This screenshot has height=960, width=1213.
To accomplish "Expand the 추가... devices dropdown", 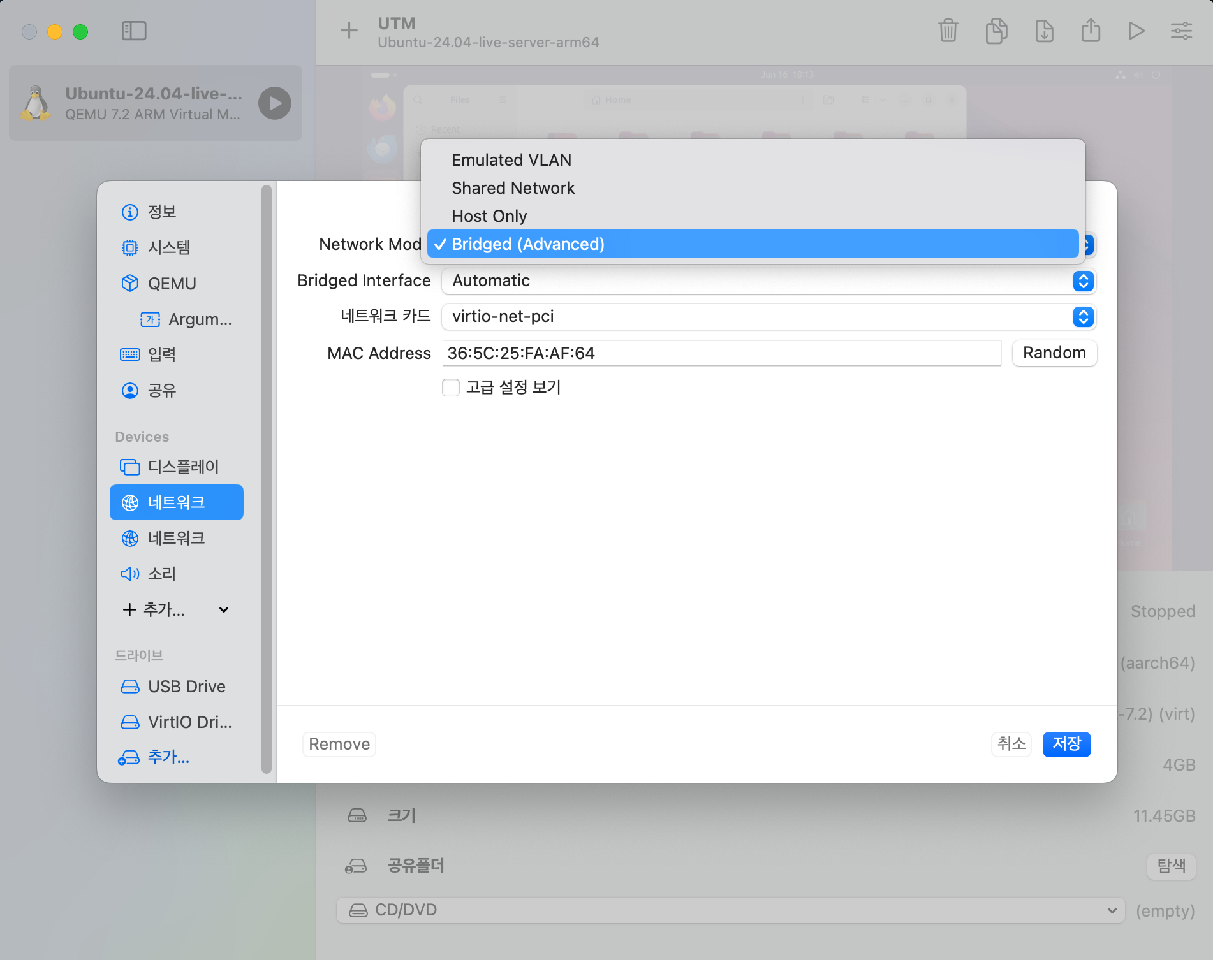I will (x=175, y=610).
